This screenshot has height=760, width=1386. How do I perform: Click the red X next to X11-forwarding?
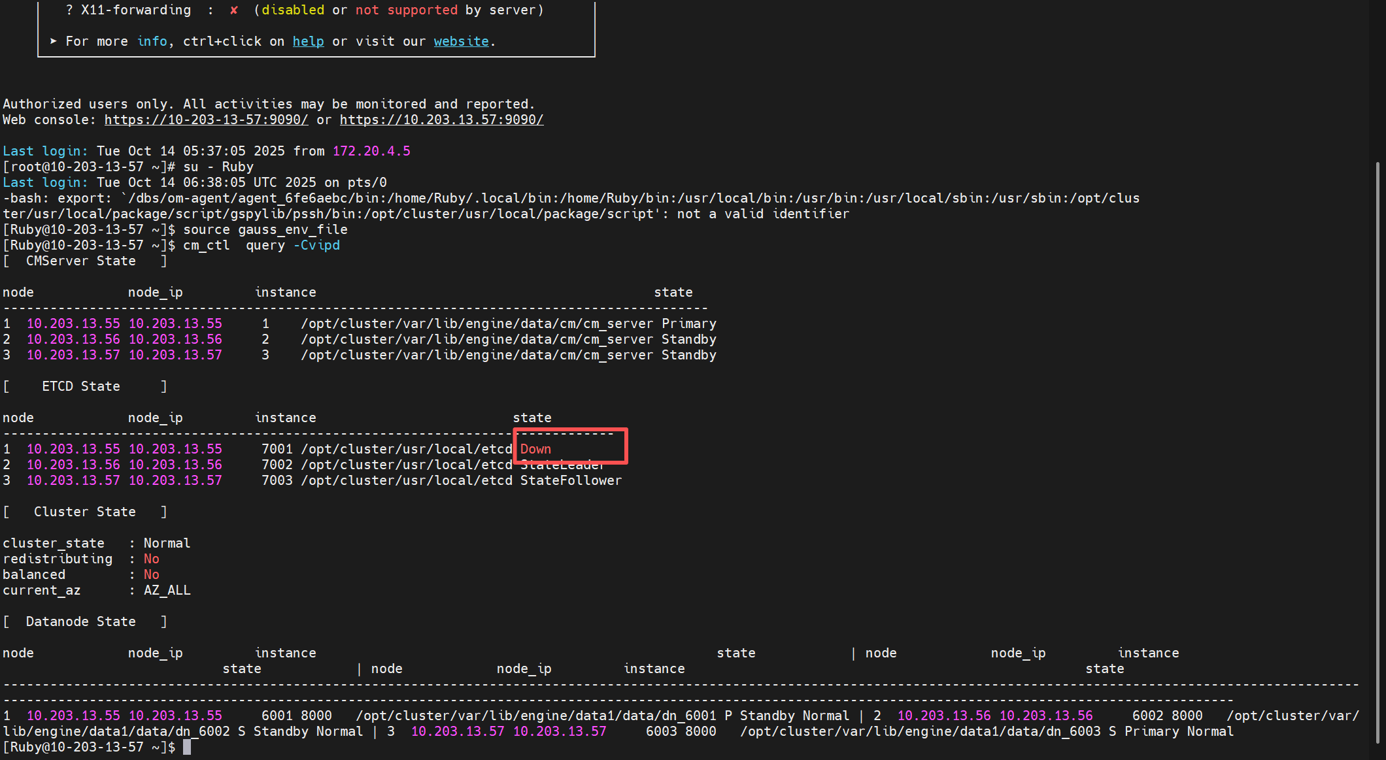coord(233,10)
